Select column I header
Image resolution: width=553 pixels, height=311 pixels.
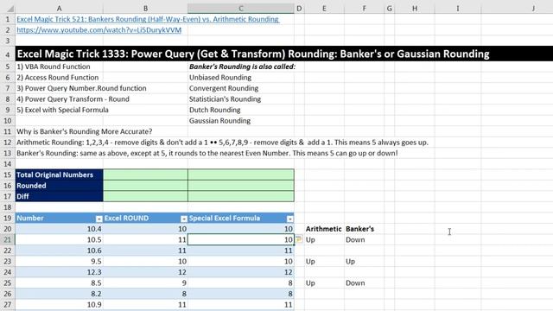(458, 8)
